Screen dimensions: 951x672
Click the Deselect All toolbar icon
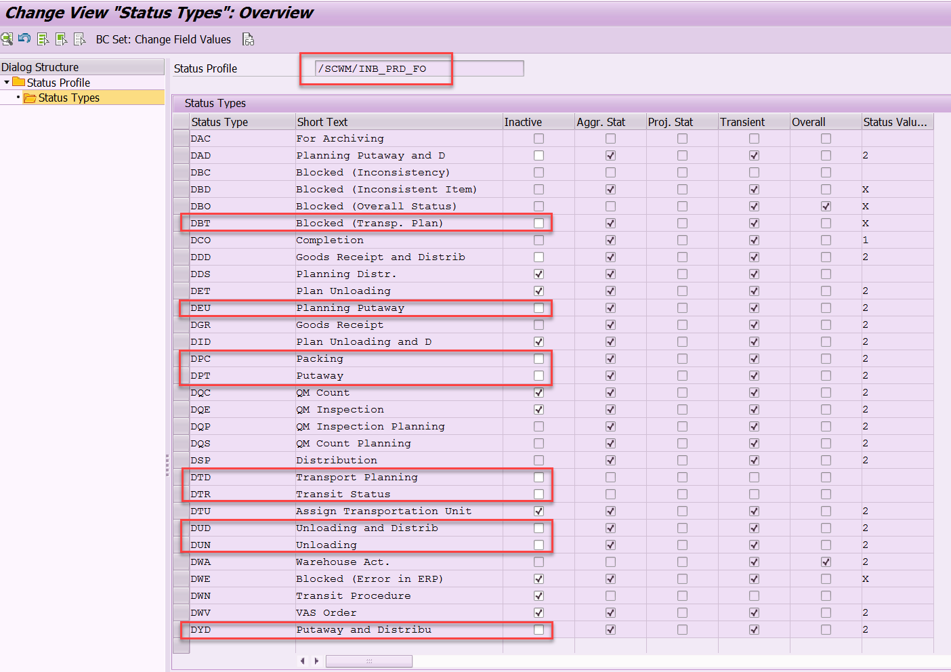coord(80,39)
